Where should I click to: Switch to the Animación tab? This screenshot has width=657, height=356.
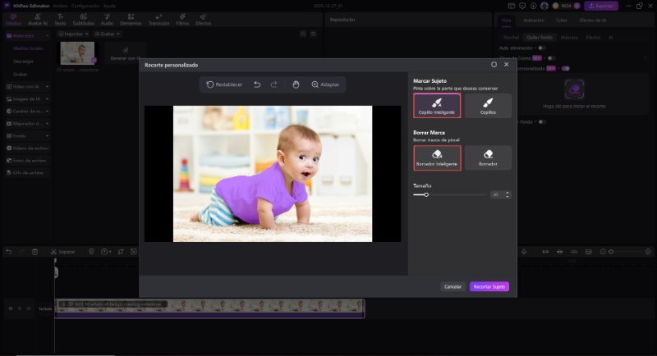[535, 19]
